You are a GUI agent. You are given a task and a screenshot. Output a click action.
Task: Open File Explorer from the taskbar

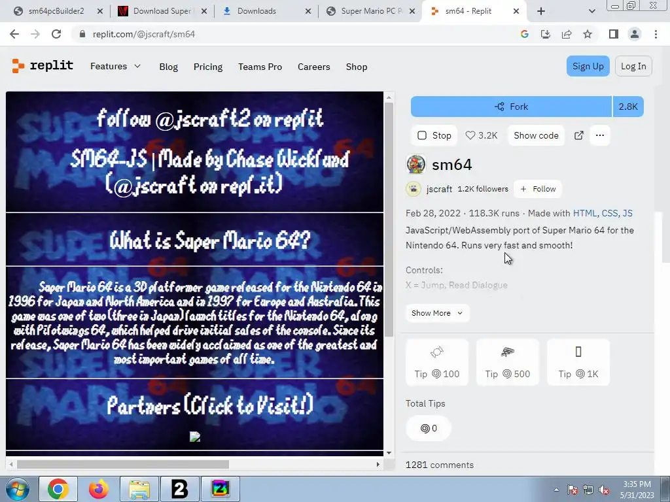pos(139,489)
